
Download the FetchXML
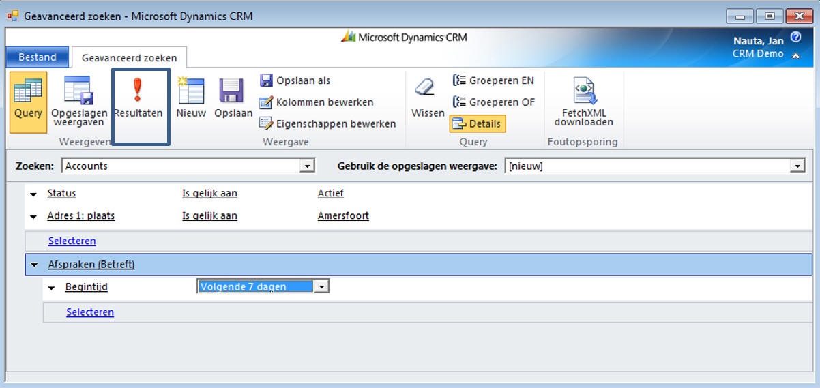pos(583,102)
